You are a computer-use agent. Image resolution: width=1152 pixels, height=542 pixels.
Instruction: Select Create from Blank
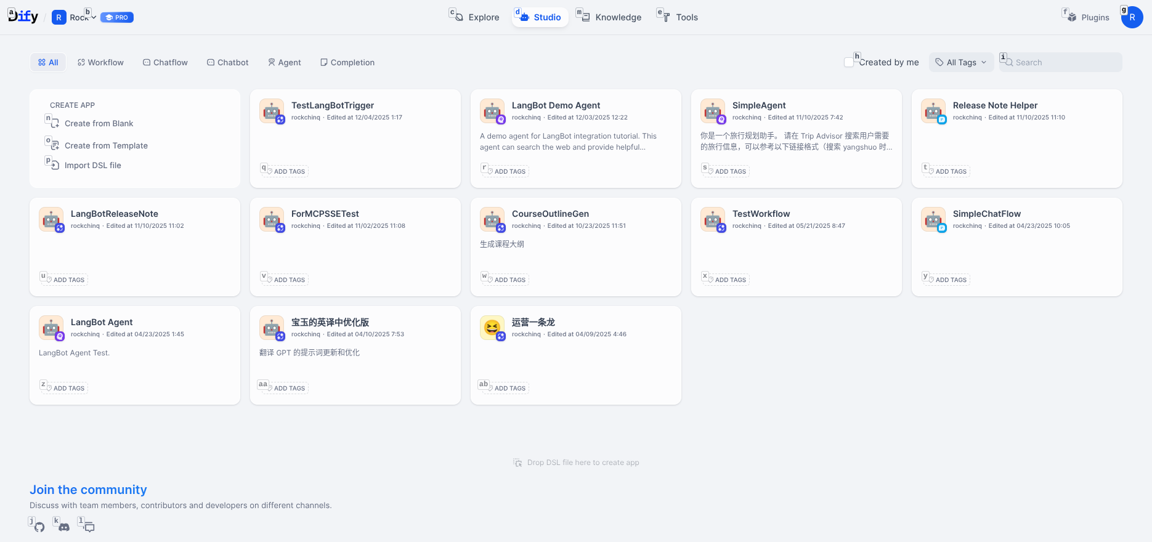pos(99,123)
